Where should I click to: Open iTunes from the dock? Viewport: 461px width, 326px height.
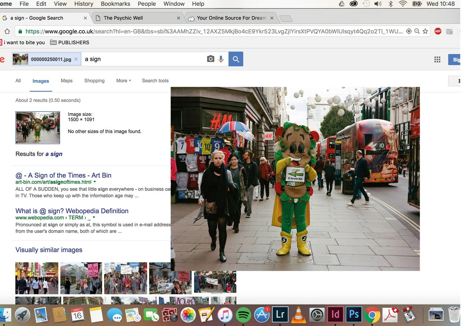pos(225,315)
